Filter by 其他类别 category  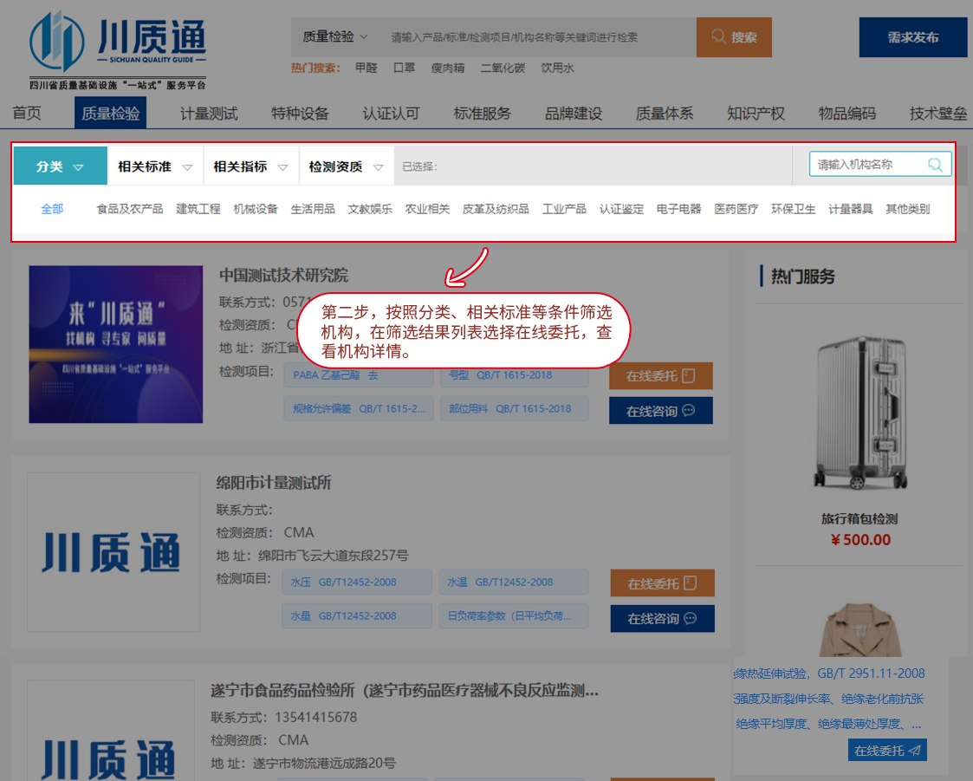908,209
